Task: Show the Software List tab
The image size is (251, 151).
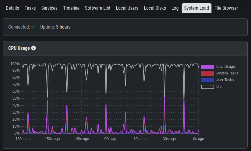Action: click(97, 8)
